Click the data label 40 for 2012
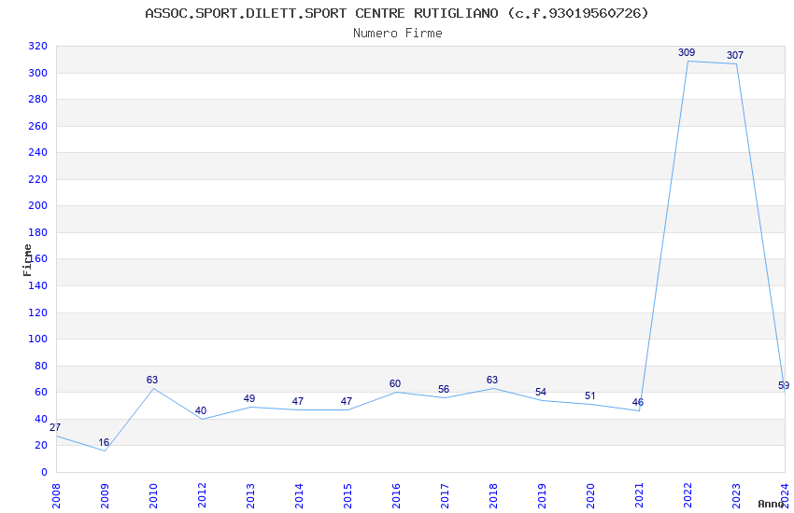Image resolution: width=794 pixels, height=513 pixels. pos(201,410)
